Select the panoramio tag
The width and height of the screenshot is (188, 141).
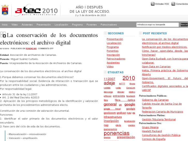pyautogui.click(x=110, y=129)
